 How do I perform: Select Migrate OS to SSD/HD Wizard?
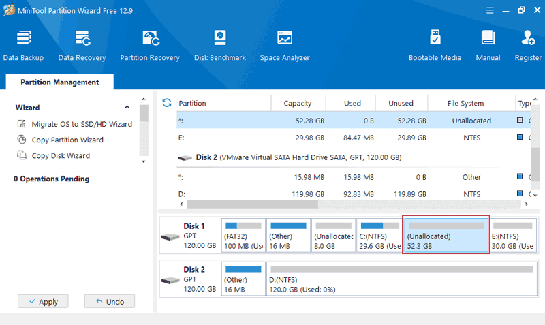81,124
